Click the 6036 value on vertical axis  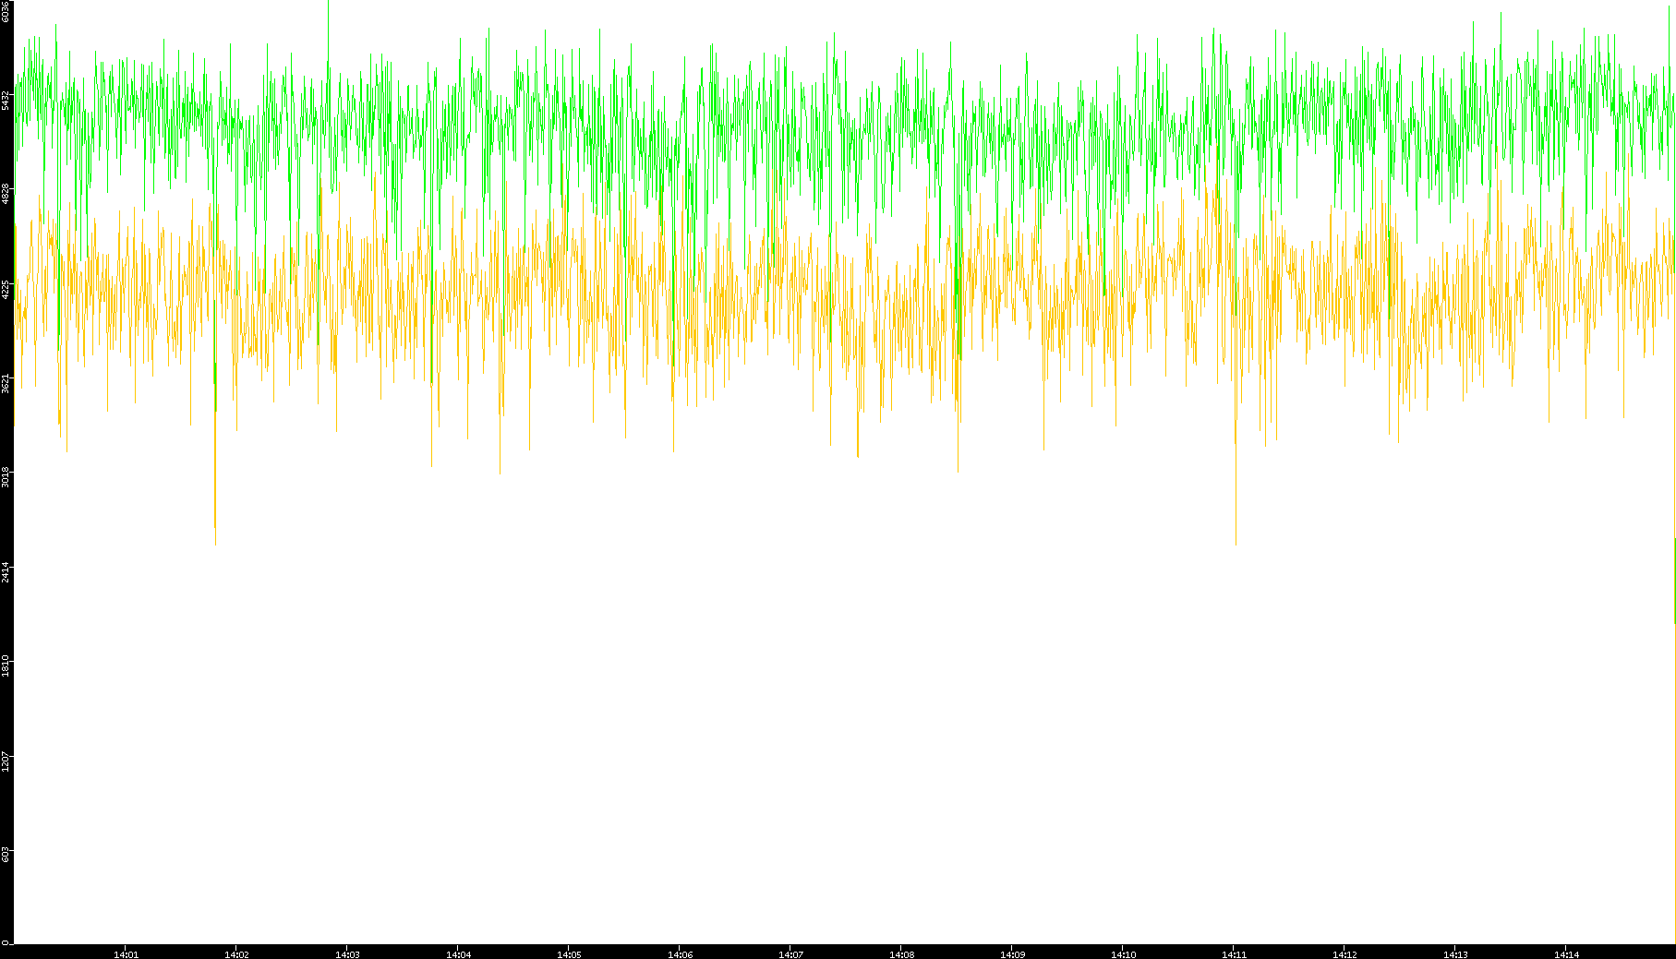pyautogui.click(x=6, y=11)
